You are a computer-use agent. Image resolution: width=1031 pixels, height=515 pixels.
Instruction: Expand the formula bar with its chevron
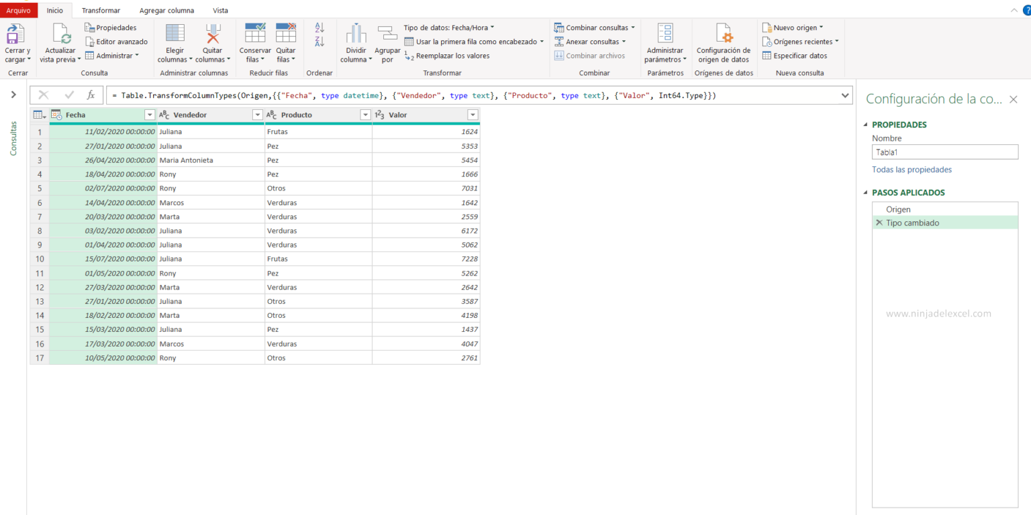tap(844, 95)
